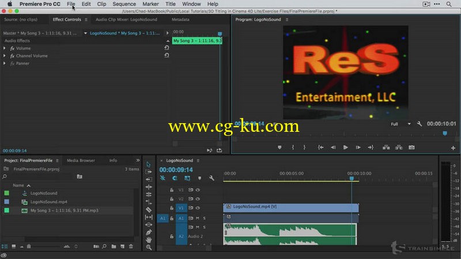
Task: Toggle lock on track A2
Action: [172, 236]
